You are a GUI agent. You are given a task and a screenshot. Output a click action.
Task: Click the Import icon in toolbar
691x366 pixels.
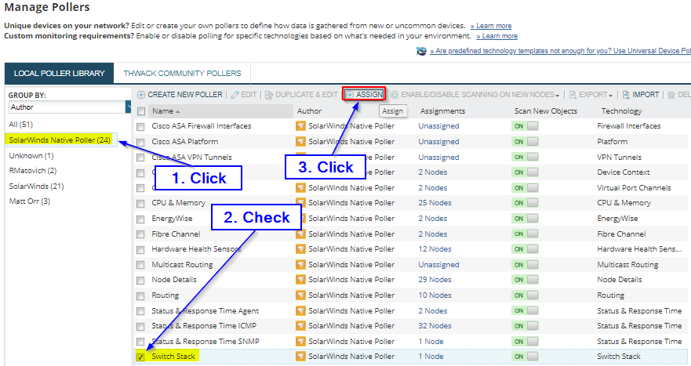(x=626, y=95)
